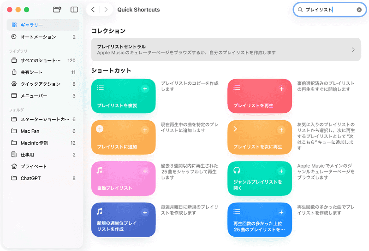Go forward with the right arrow
369x251 pixels.
click(106, 10)
